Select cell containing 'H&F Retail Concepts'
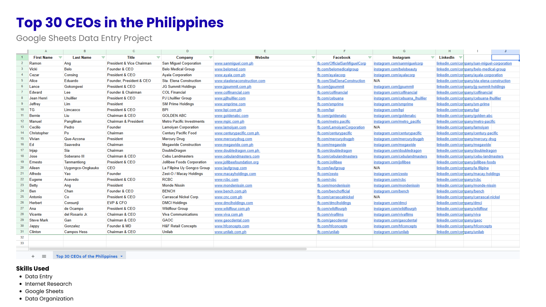The image size is (546, 307). pyautogui.click(x=187, y=226)
